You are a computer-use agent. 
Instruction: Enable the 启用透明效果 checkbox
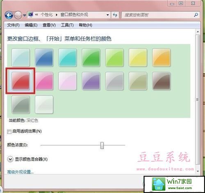tap(9, 132)
